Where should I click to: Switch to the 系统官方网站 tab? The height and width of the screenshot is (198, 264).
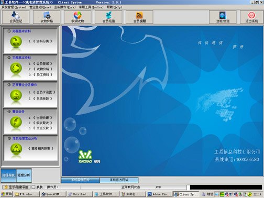coord(119,180)
